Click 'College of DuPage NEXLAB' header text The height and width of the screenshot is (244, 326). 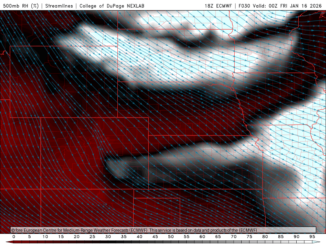click(x=112, y=6)
